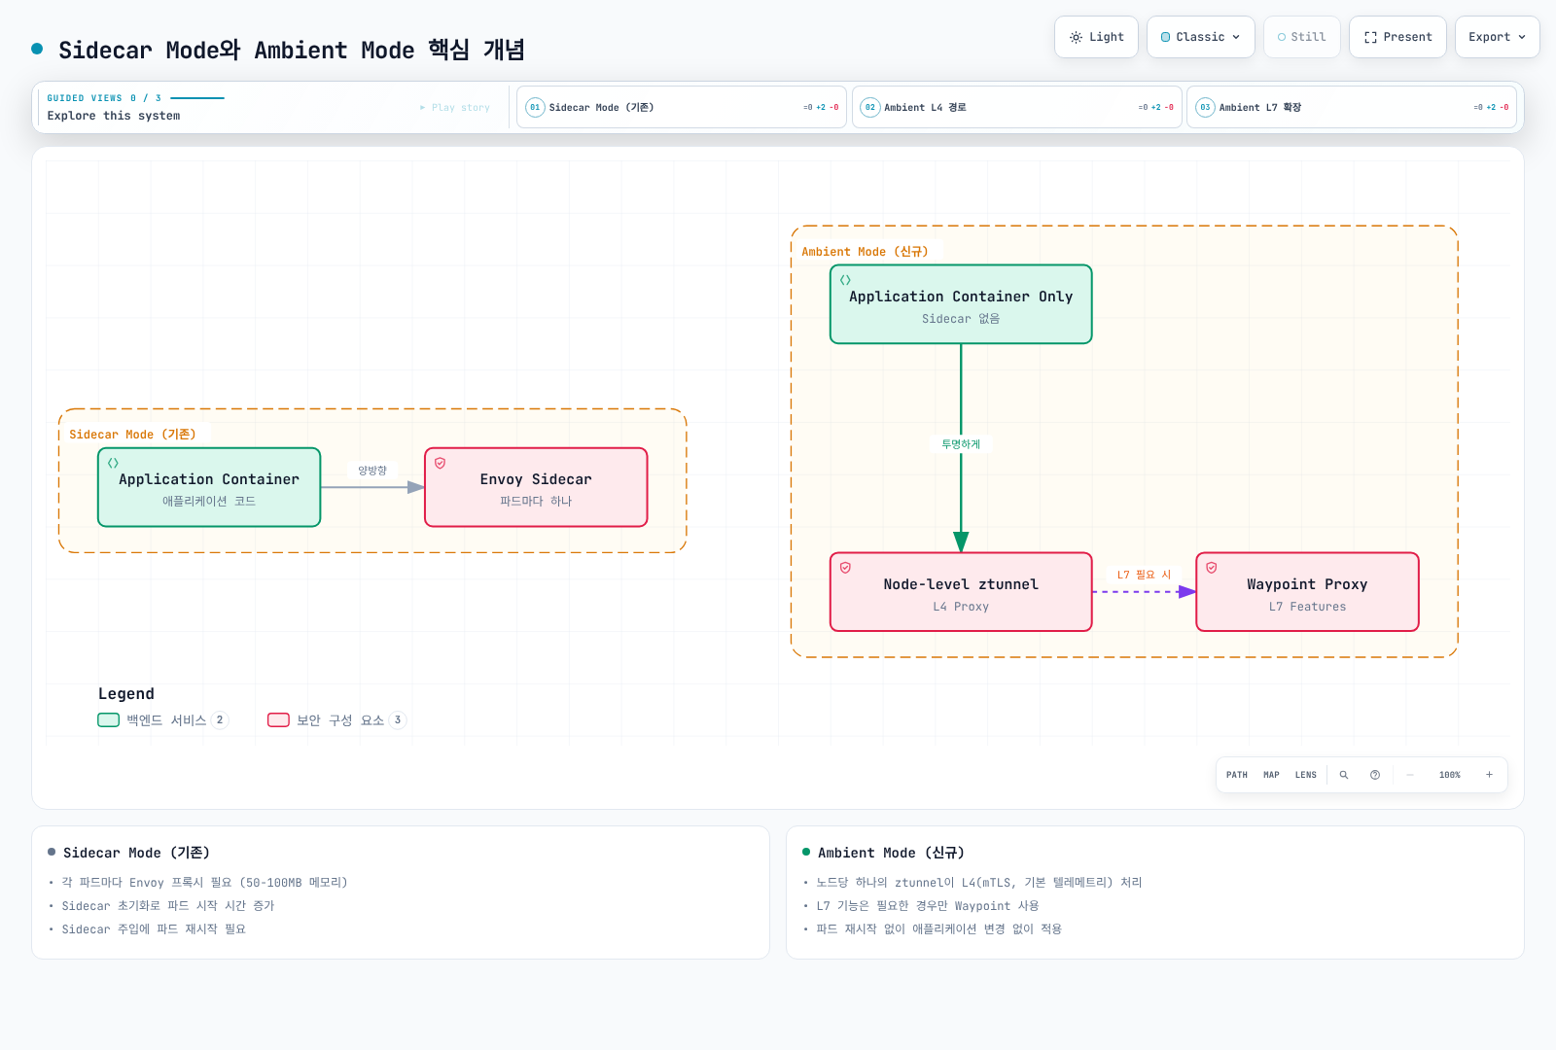Viewport: 1556px width, 1050px height.
Task: Click the MAP mode button
Action: (1271, 775)
